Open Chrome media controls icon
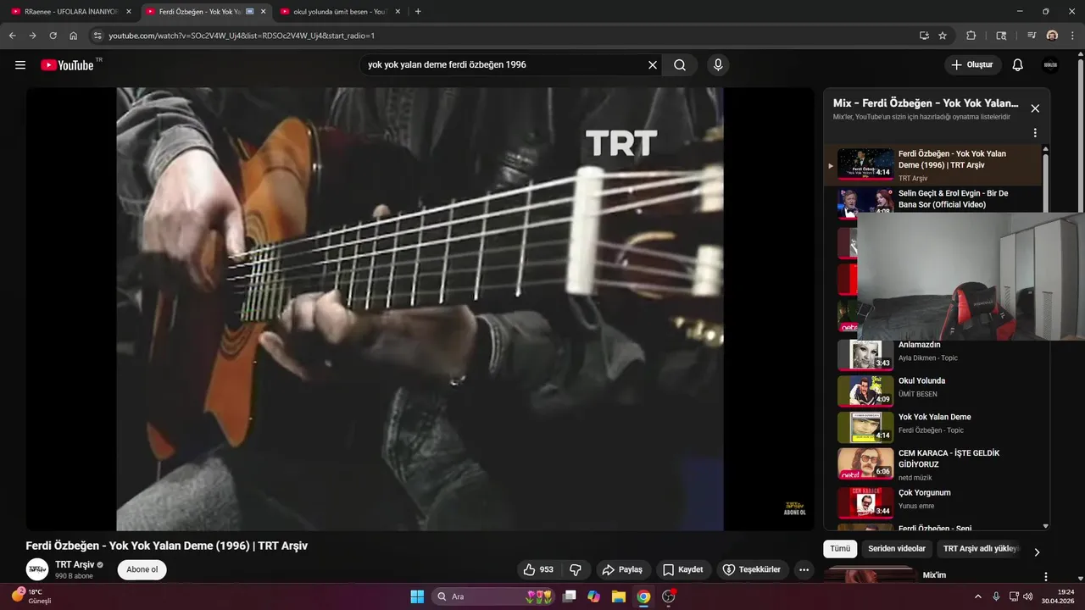The image size is (1085, 610). [1032, 36]
